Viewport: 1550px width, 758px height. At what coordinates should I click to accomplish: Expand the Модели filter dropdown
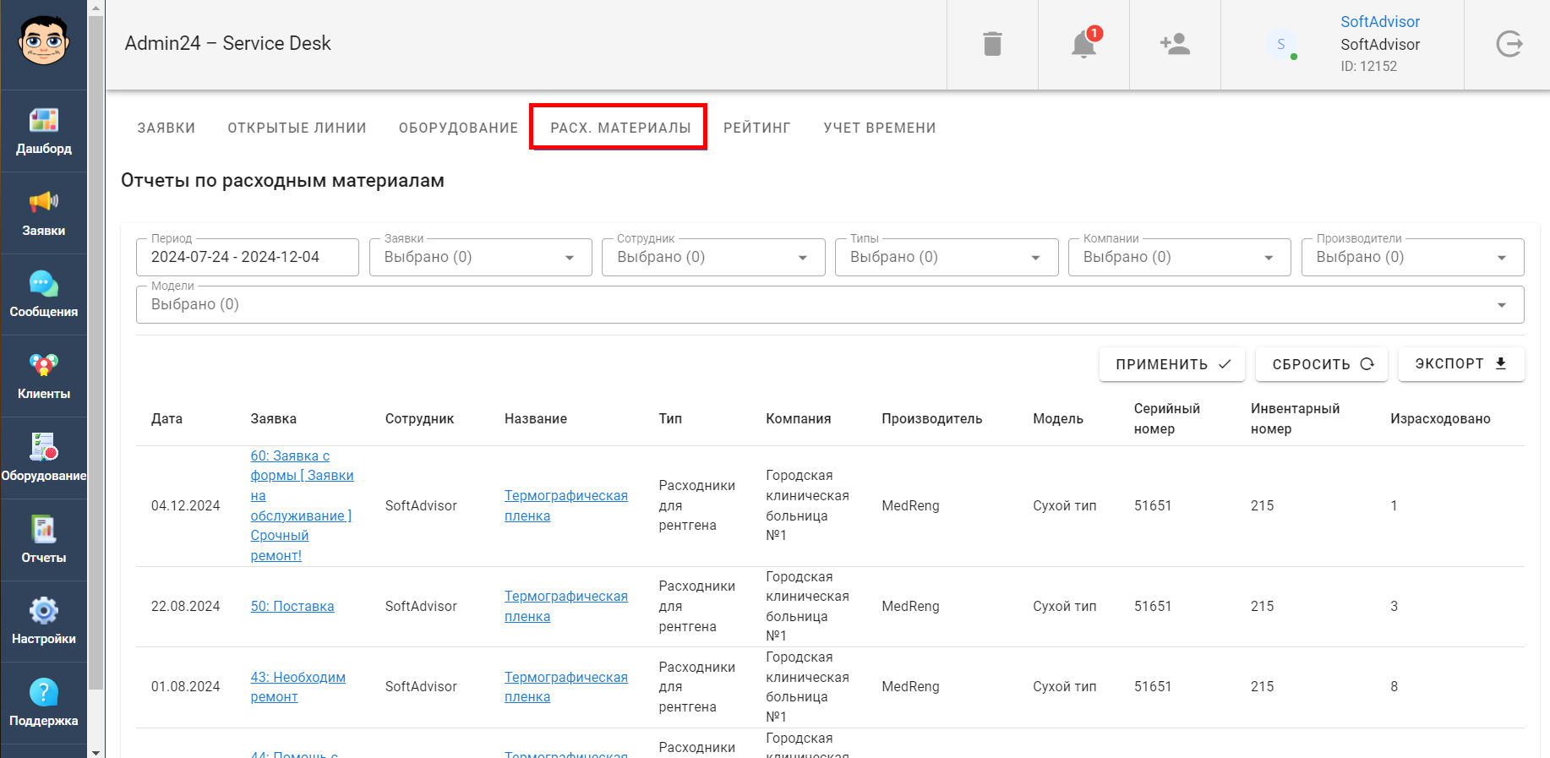point(830,304)
